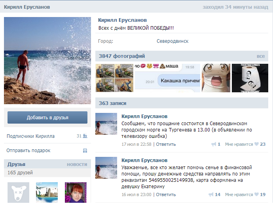Screen dimensions: 273x204
Task: Open the Друзья section header
Action: [16, 164]
